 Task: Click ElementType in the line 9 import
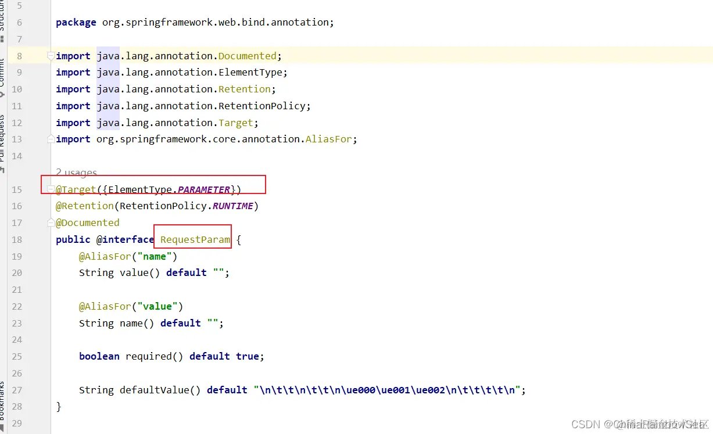click(x=250, y=72)
